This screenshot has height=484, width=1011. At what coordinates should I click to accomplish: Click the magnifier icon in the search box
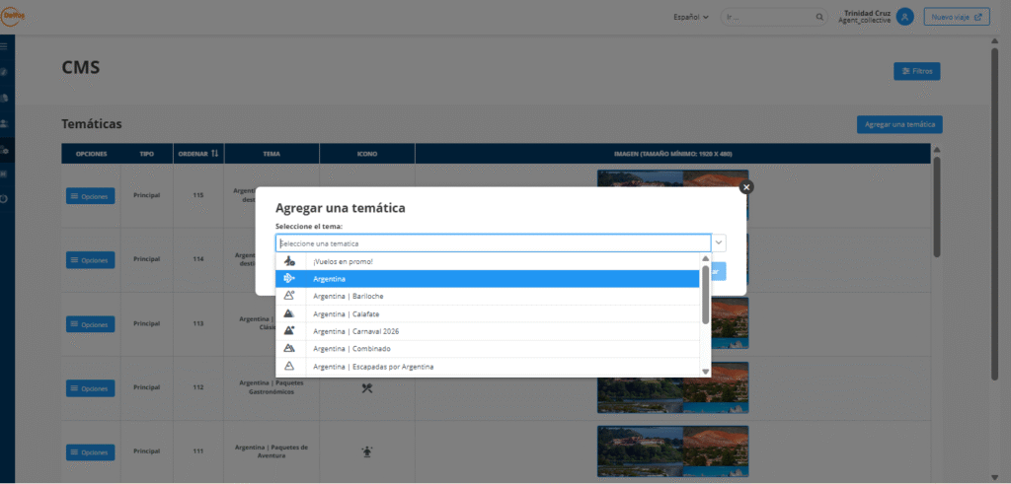coord(819,17)
